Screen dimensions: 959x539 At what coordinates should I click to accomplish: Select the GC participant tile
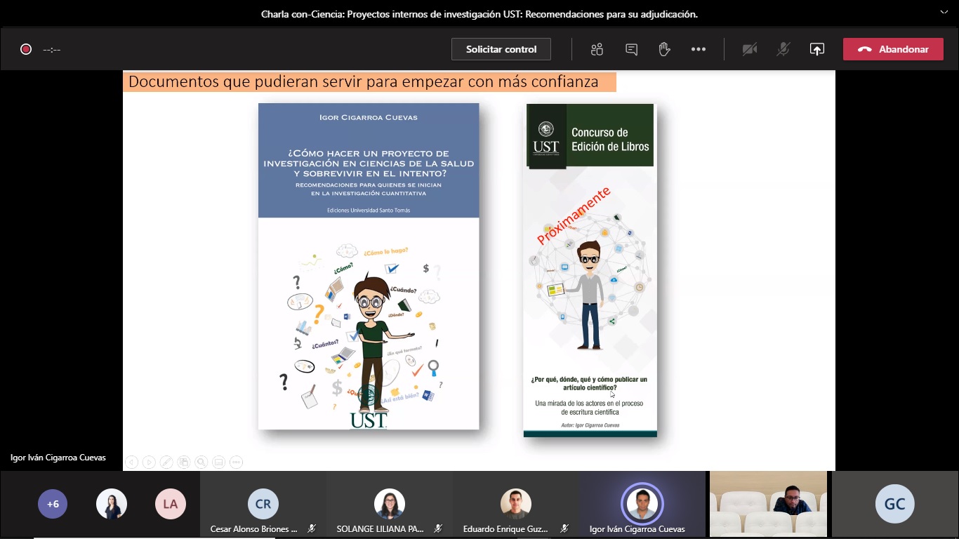pyautogui.click(x=895, y=504)
